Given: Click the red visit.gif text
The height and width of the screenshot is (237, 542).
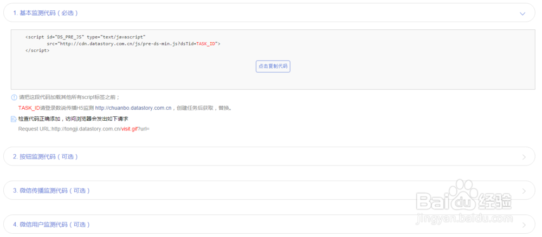Looking at the screenshot, I should pyautogui.click(x=130, y=129).
